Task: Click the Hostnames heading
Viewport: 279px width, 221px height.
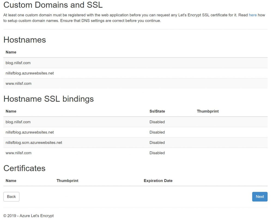Action: pos(25,40)
